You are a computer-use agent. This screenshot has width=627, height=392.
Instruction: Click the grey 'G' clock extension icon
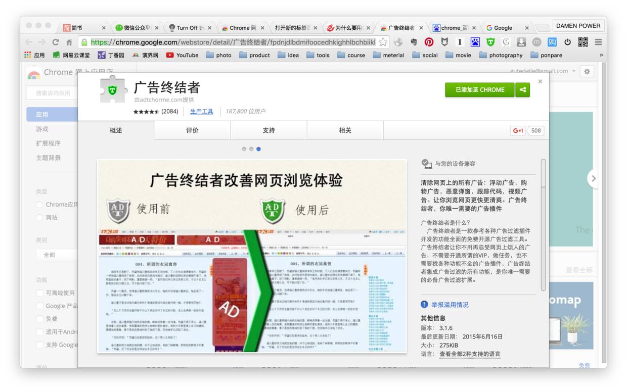[506, 42]
